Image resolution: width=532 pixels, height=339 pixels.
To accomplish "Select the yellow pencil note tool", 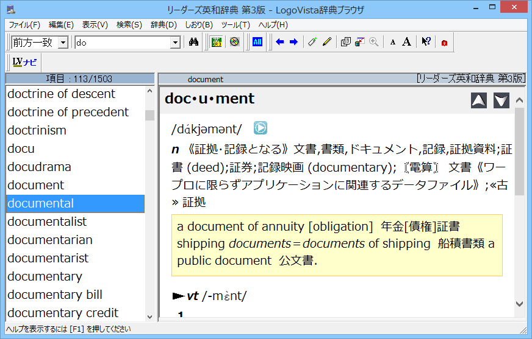I will click(x=327, y=42).
